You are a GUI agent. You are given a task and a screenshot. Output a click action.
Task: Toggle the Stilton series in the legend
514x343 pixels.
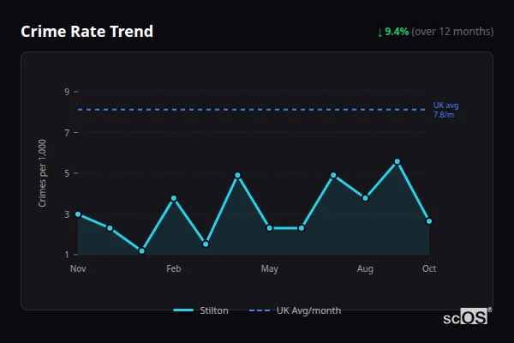[200, 310]
